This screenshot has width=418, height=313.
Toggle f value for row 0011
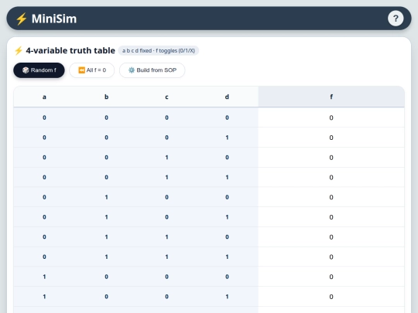[331, 177]
